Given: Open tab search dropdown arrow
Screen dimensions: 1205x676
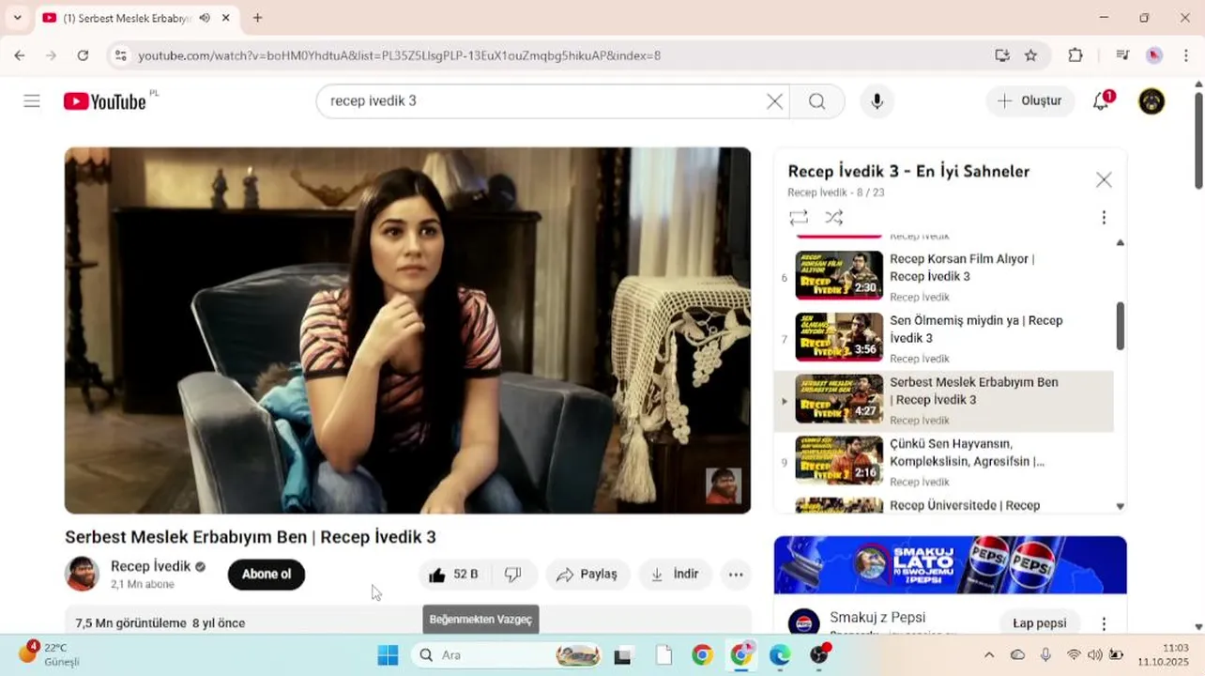Looking at the screenshot, I should click(17, 18).
